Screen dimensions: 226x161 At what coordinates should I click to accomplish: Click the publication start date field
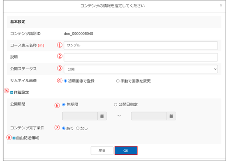(80, 116)
